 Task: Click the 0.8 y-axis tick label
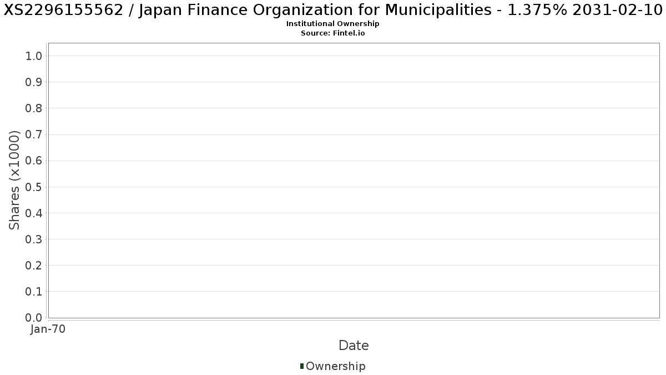tap(34, 108)
